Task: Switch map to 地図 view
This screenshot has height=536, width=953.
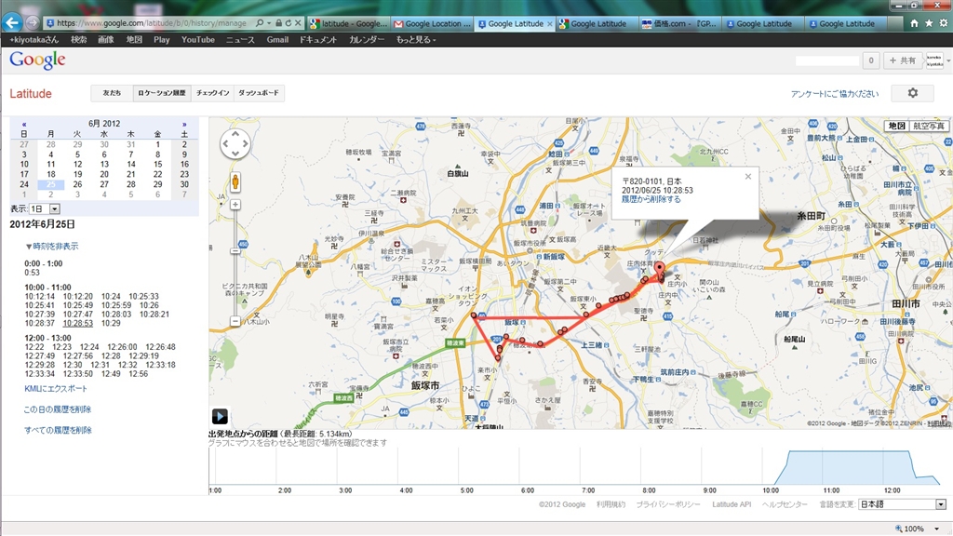Action: (896, 126)
